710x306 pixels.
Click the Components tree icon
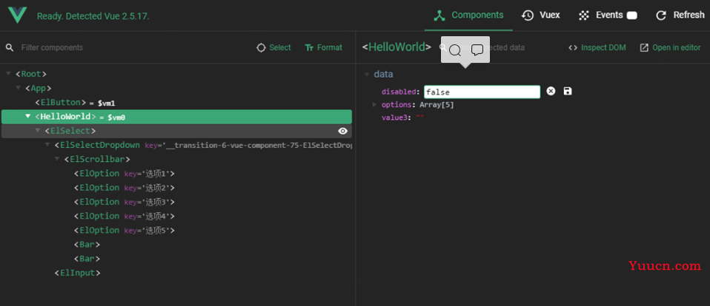(x=439, y=16)
